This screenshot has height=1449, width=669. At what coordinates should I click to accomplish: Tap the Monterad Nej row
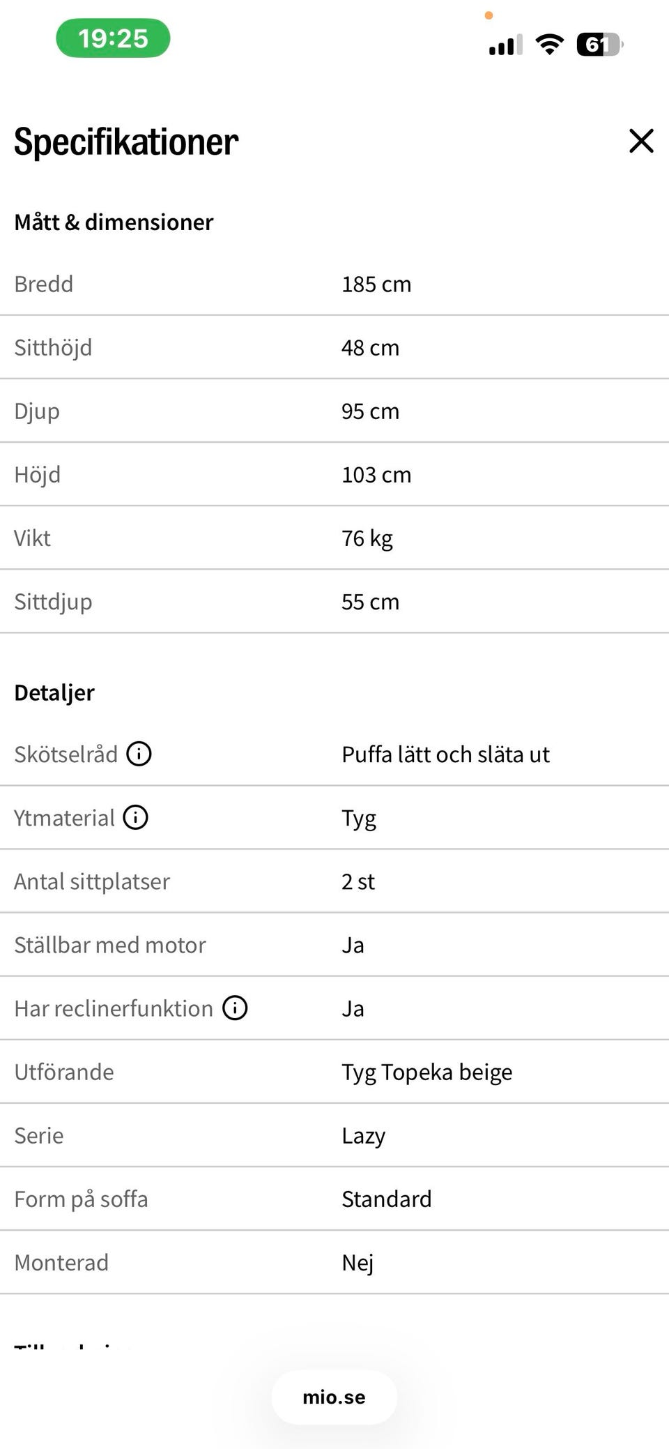(x=334, y=1262)
